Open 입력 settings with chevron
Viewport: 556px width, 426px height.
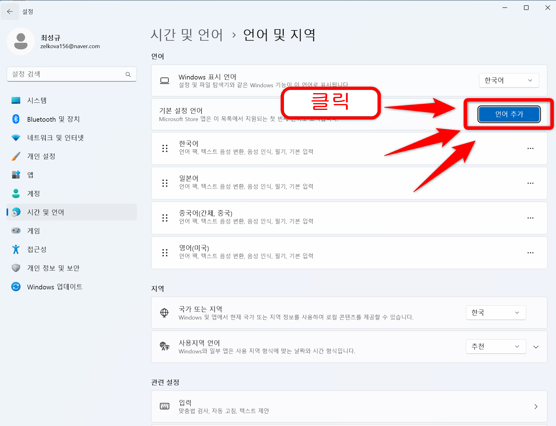click(x=536, y=406)
